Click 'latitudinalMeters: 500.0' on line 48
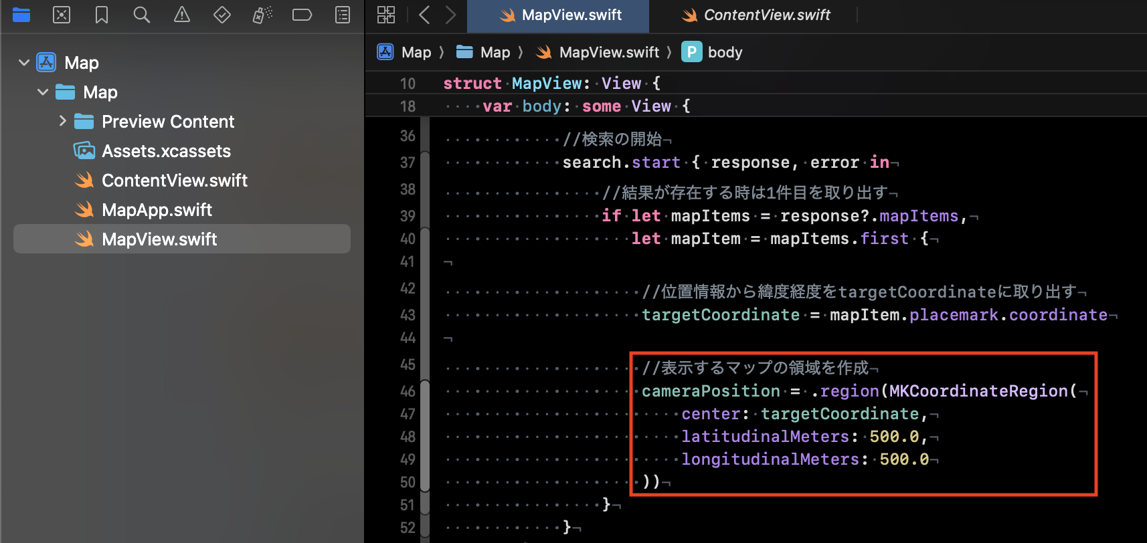This screenshot has width=1147, height=543. 800,437
